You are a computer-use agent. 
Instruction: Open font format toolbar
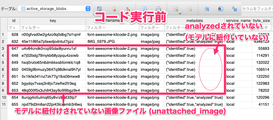206,9
